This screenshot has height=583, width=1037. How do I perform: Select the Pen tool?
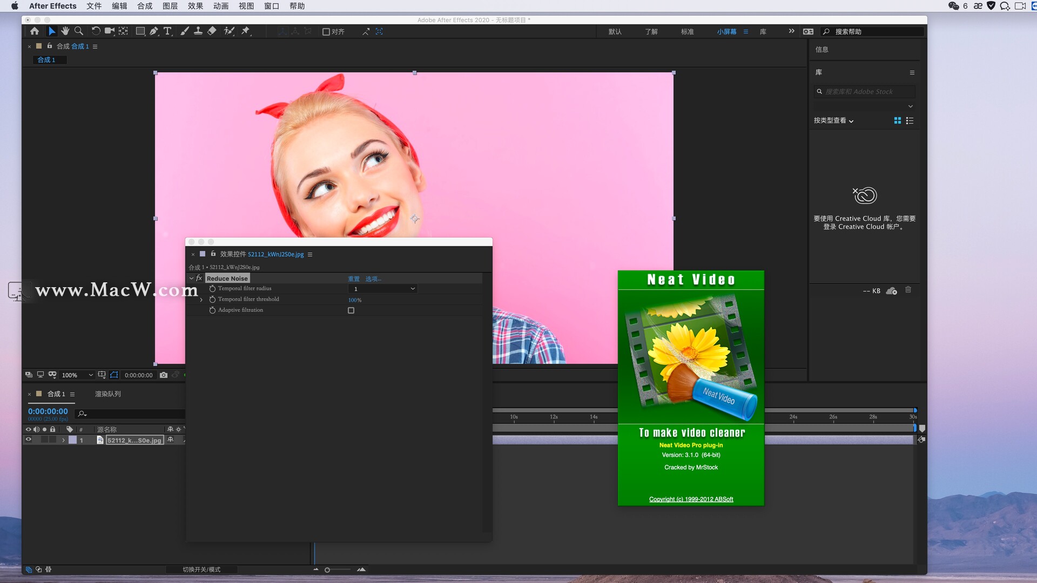[154, 31]
